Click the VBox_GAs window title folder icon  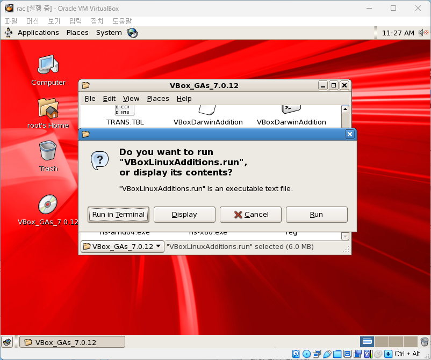(x=86, y=85)
